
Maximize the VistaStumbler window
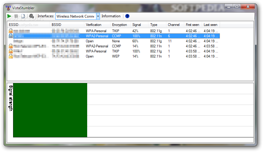237,7
